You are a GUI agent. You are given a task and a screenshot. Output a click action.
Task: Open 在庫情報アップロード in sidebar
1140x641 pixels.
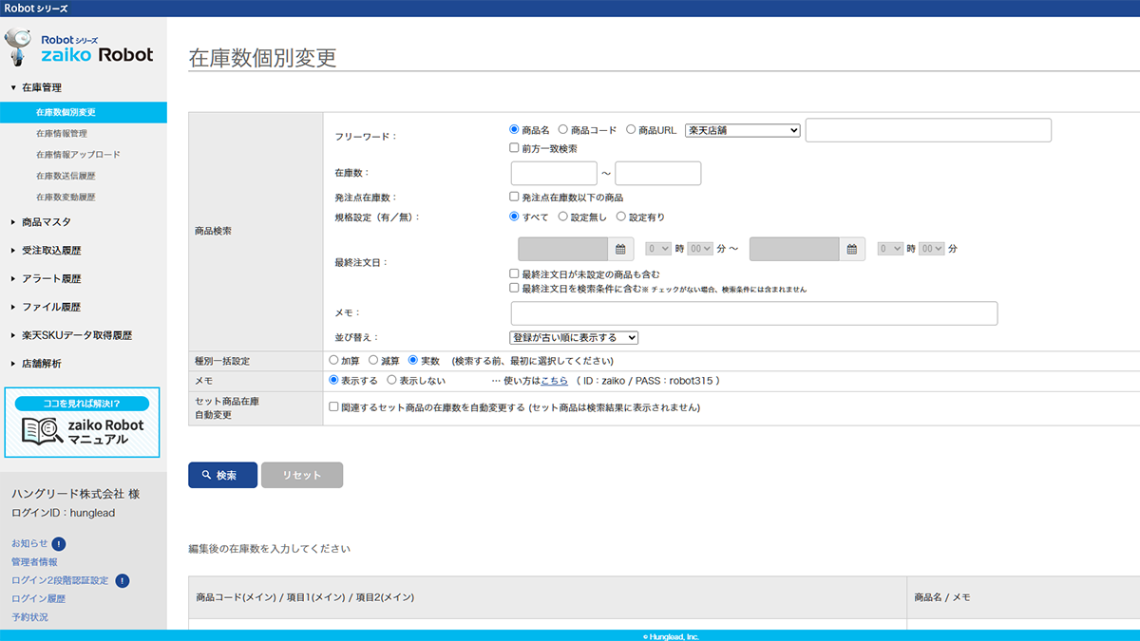tap(78, 155)
